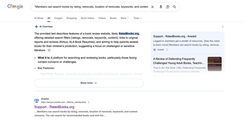Click the source link chip after 'literature.'
Viewport: 244px width, 122px height.
pos(49,50)
